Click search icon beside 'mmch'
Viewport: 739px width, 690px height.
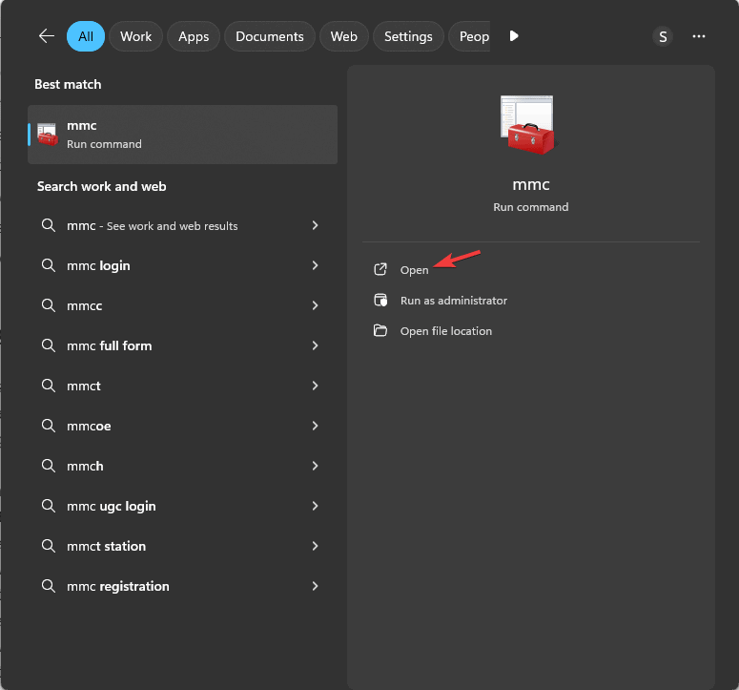pos(48,466)
